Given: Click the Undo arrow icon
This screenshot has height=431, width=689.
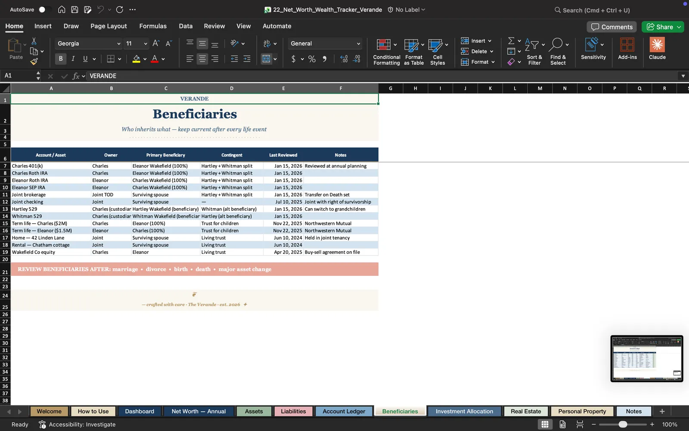Looking at the screenshot, I should (101, 9).
